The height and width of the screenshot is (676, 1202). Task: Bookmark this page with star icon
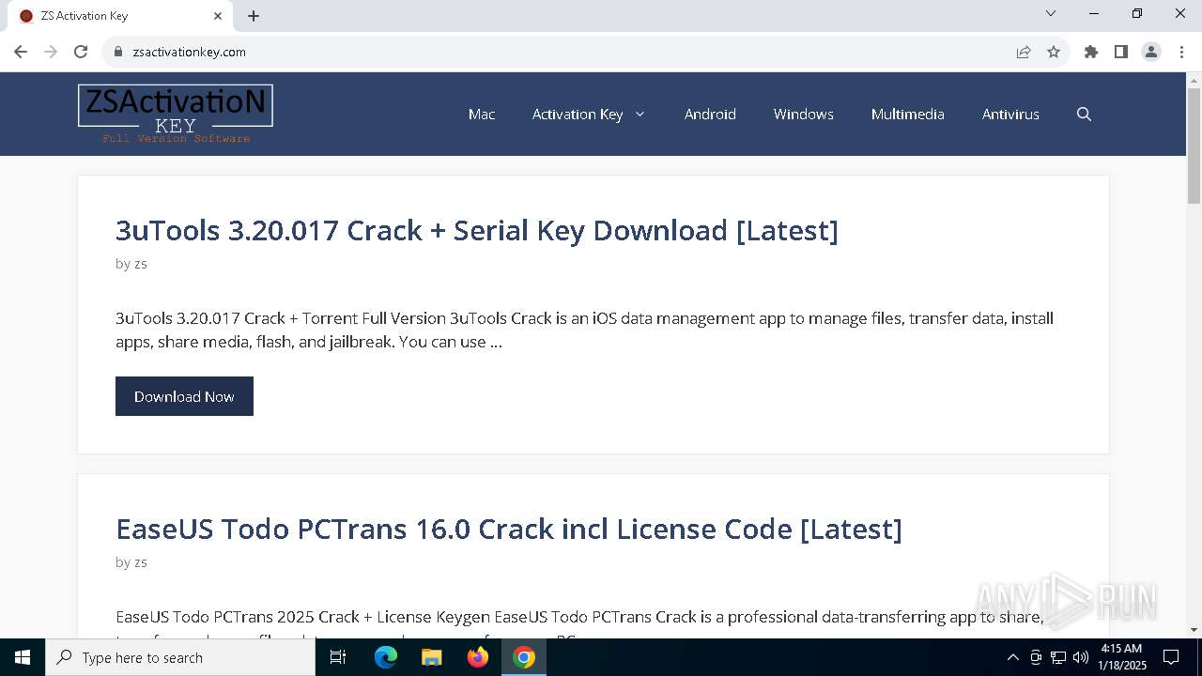[x=1054, y=52]
